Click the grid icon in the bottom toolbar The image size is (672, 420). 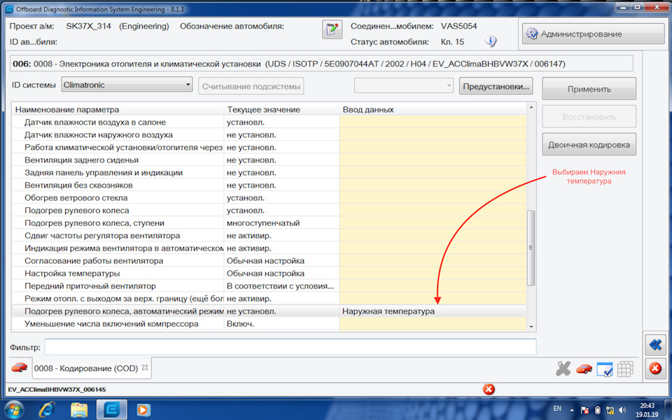tap(625, 369)
